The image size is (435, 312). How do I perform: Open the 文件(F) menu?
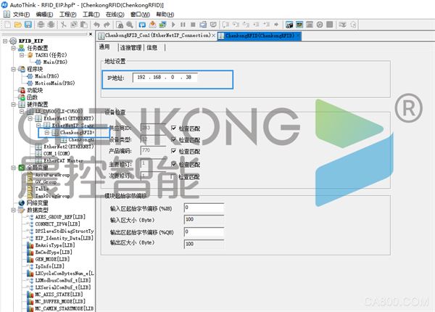pyautogui.click(x=21, y=15)
